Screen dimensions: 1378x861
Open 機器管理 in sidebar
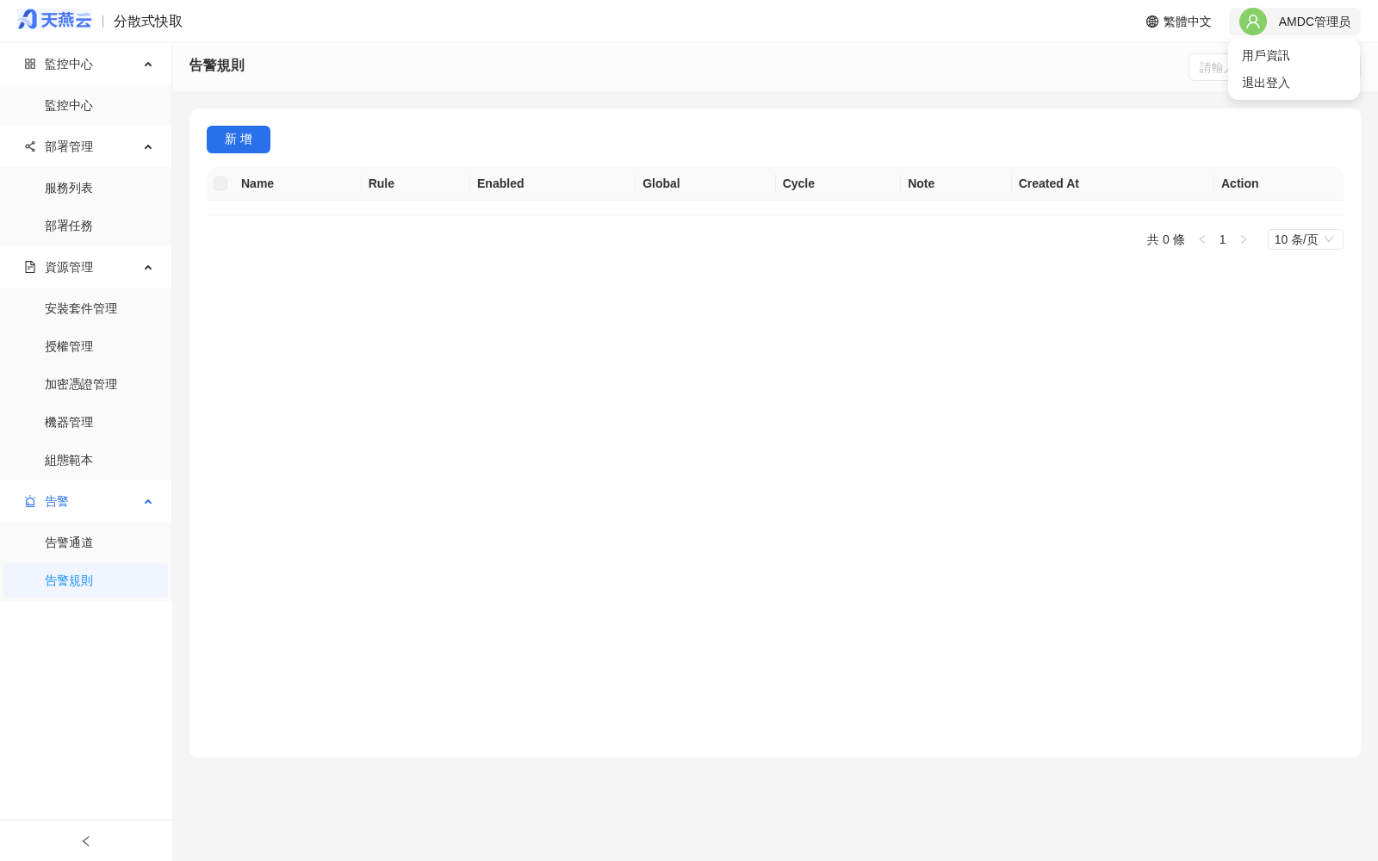[x=86, y=422]
